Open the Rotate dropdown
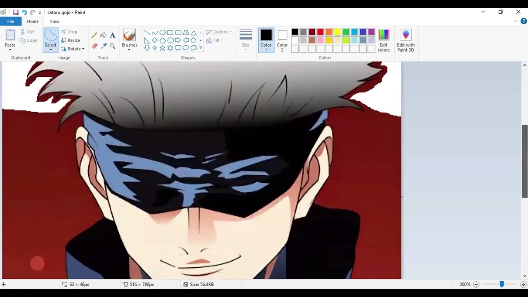Image resolution: width=528 pixels, height=297 pixels. click(73, 49)
